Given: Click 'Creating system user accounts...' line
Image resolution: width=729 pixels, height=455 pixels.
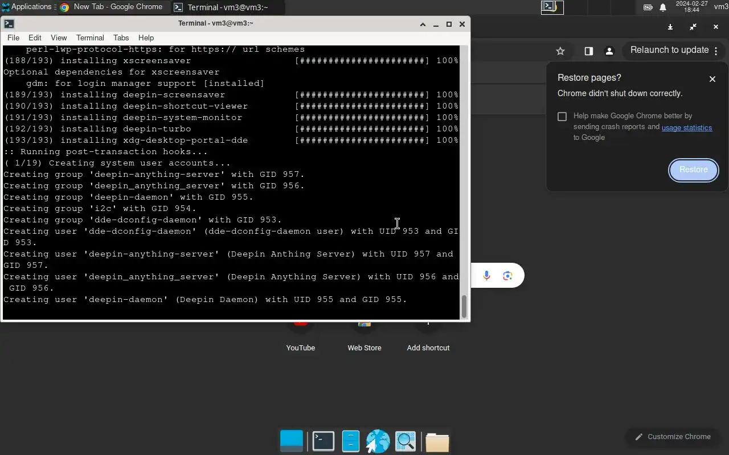Looking at the screenshot, I should (117, 163).
